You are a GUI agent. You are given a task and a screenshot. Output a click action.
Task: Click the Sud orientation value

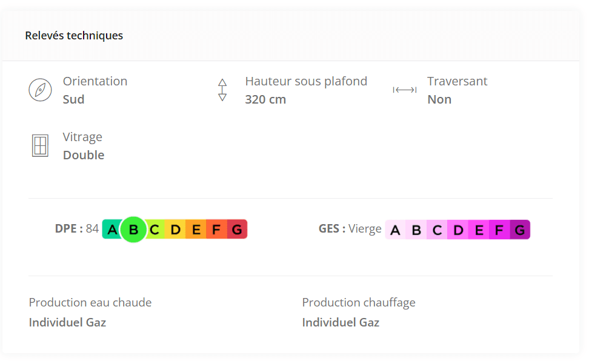point(74,99)
